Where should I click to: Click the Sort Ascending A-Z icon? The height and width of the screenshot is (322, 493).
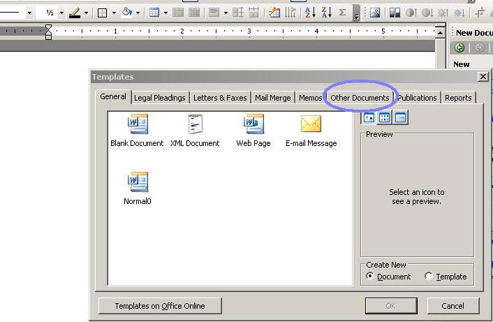(x=310, y=13)
